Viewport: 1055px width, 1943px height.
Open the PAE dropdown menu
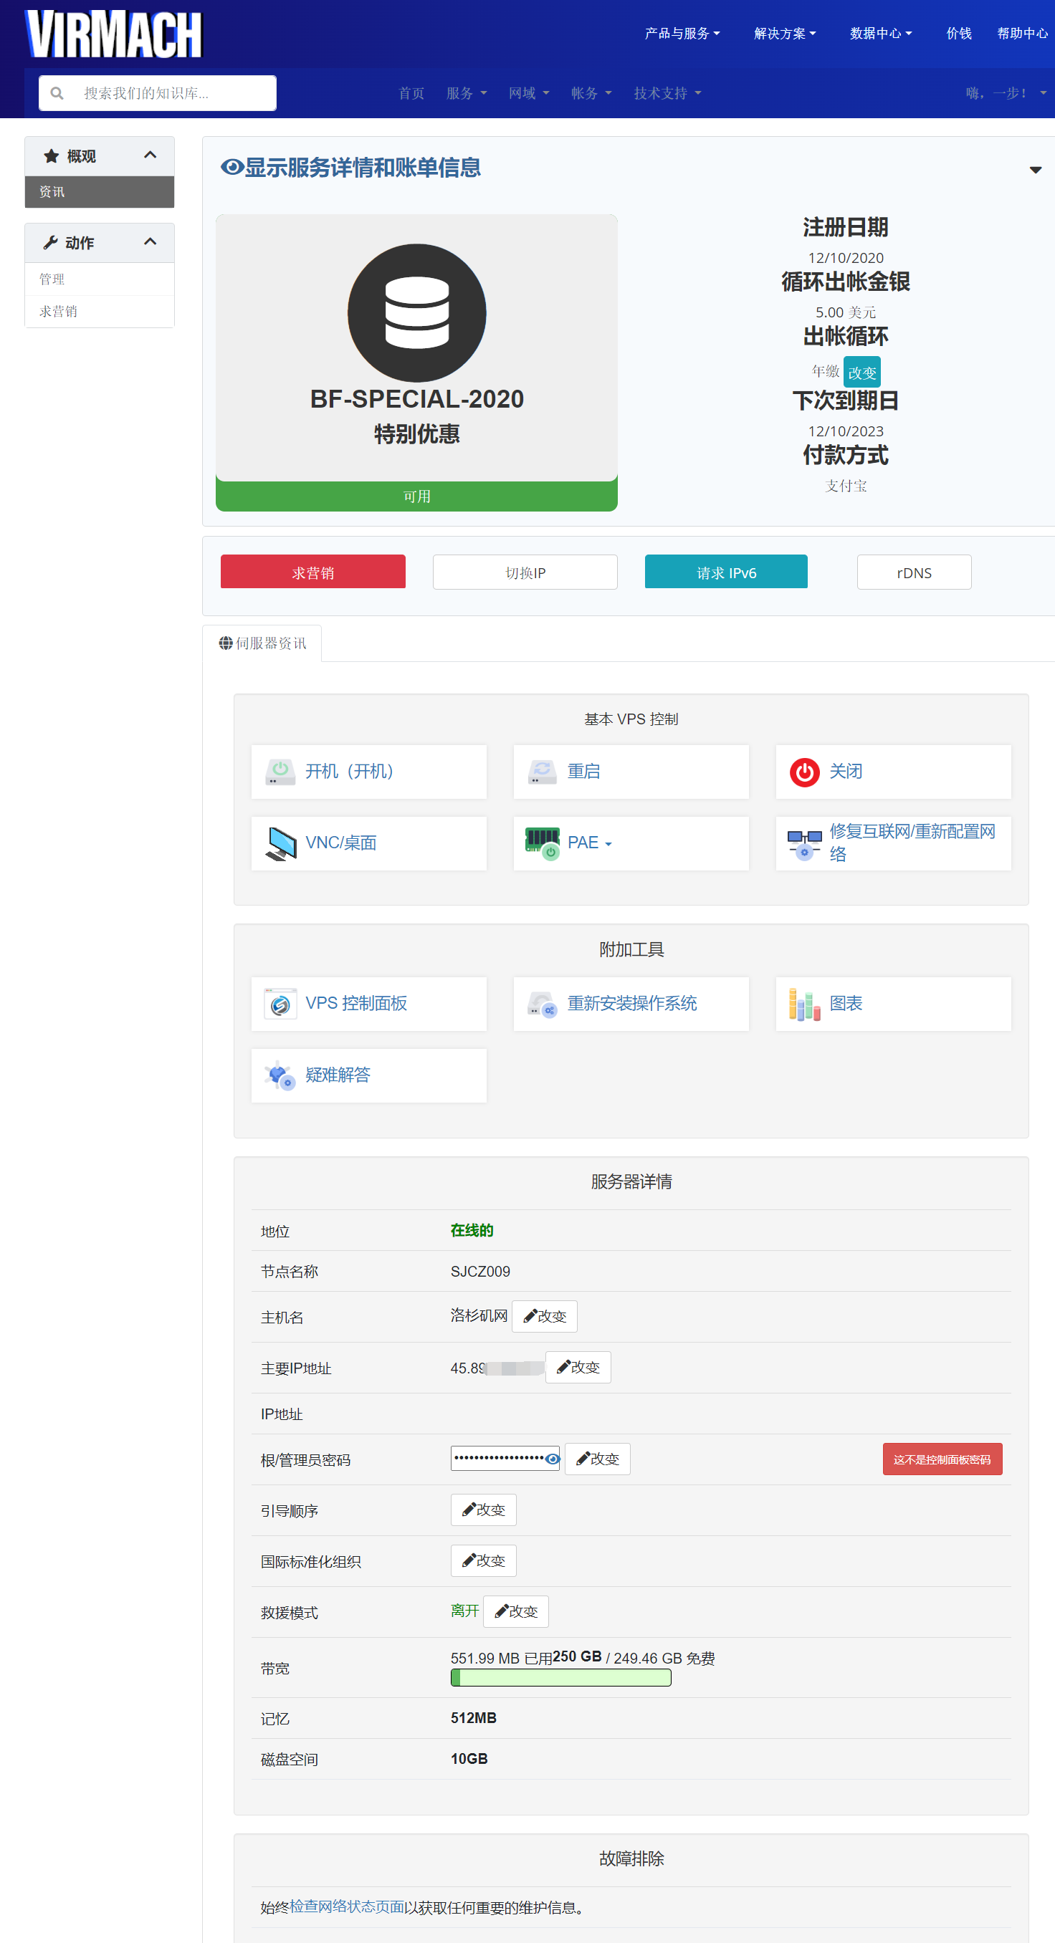tap(589, 843)
